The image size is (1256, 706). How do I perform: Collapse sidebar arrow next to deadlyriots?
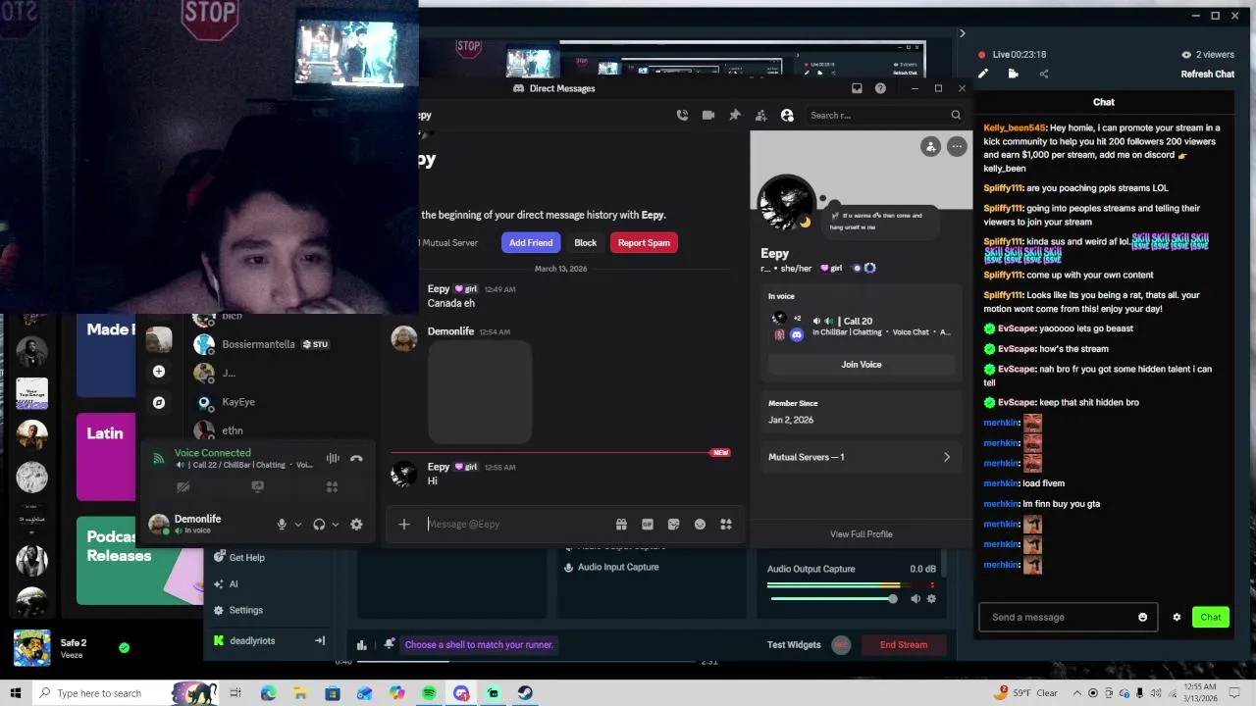click(319, 640)
